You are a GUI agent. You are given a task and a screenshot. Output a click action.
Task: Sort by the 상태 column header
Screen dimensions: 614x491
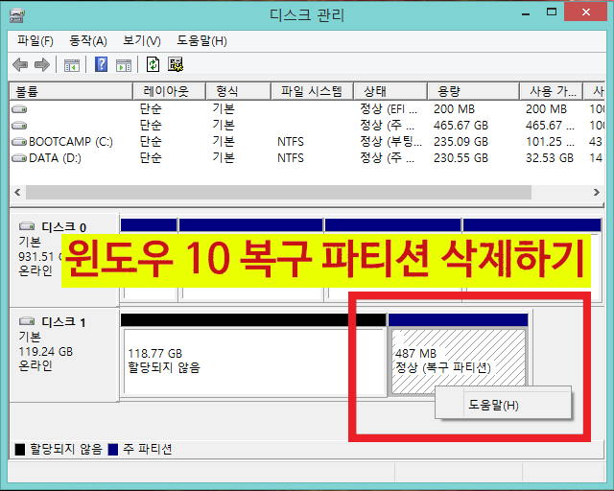click(390, 92)
